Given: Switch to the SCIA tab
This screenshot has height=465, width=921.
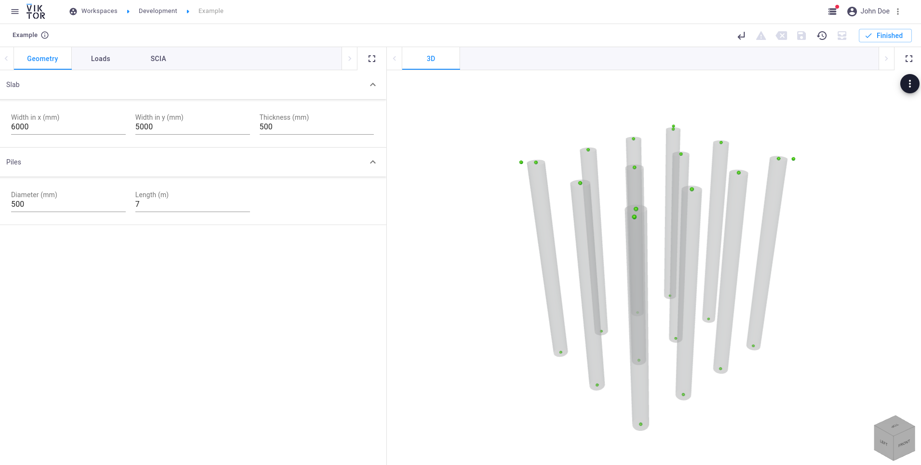Looking at the screenshot, I should click(158, 59).
